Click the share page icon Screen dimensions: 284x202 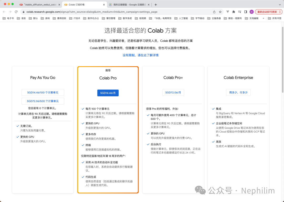click(214, 12)
